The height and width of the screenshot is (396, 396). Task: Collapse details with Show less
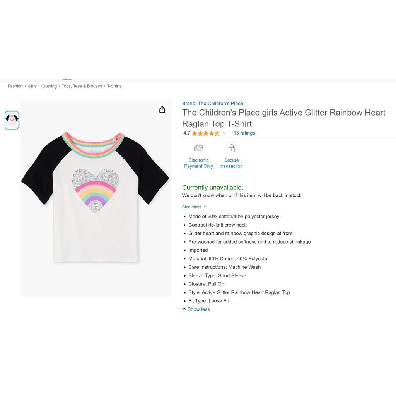pyautogui.click(x=196, y=309)
